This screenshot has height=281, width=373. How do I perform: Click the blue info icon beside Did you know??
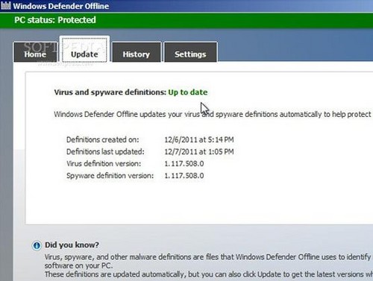[37, 246]
